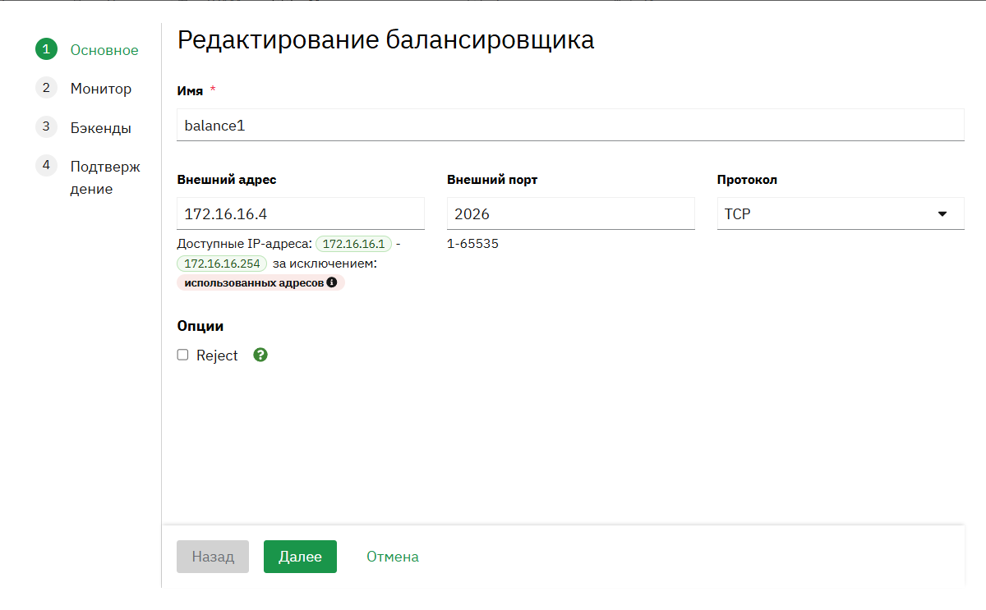Open the Протокол TCP dropdown
The height and width of the screenshot is (610, 986).
click(x=841, y=213)
